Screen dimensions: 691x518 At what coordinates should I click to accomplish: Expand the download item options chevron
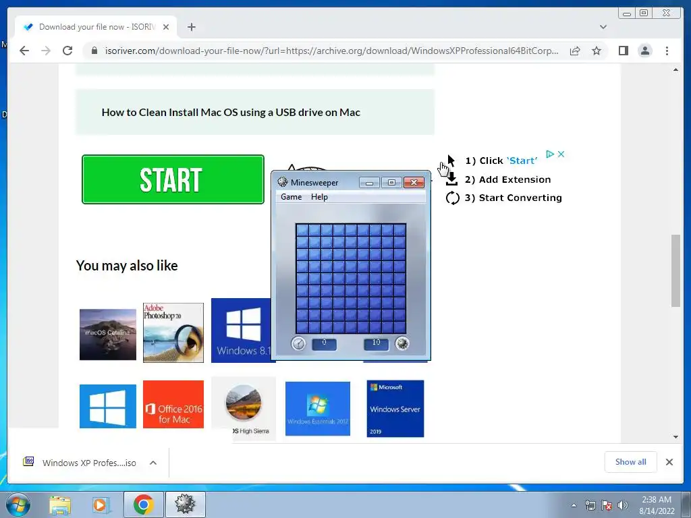coord(153,463)
